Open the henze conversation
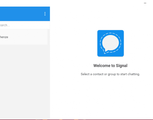Screen dimensions: 153x120 coord(24,37)
